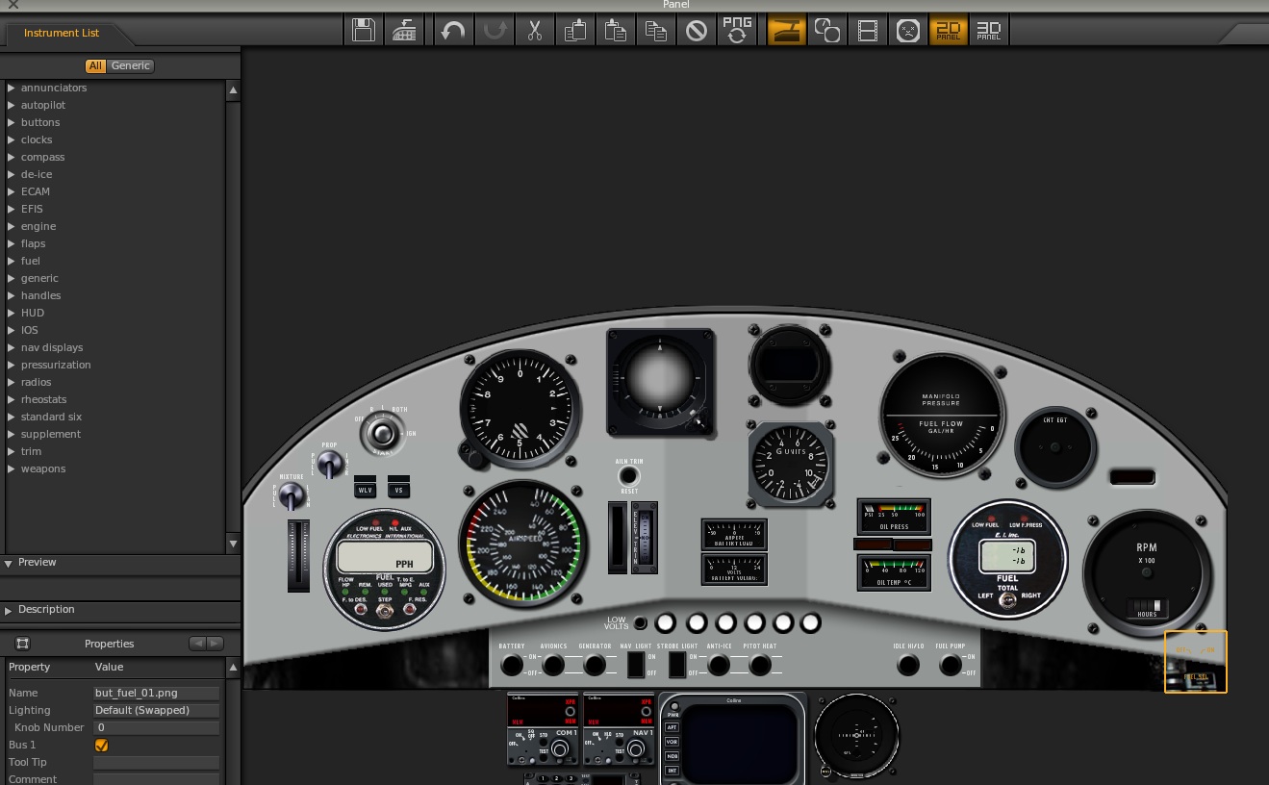Select the generic tree row
Image resolution: width=1269 pixels, height=785 pixels.
click(114, 278)
